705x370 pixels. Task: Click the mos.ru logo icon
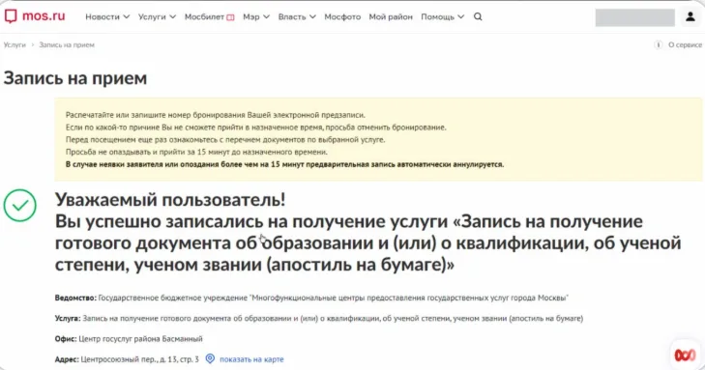tap(11, 16)
